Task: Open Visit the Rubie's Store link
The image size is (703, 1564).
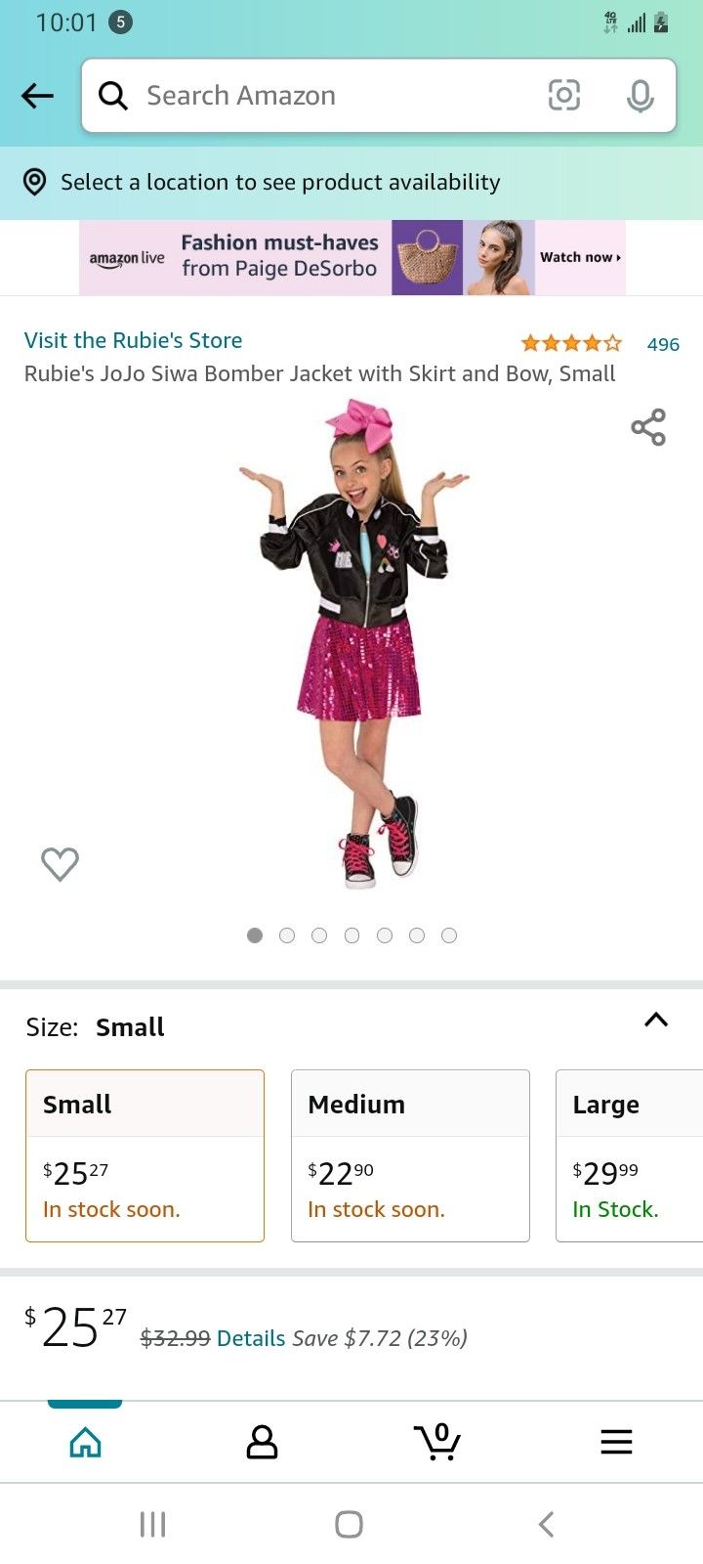Action: point(133,340)
